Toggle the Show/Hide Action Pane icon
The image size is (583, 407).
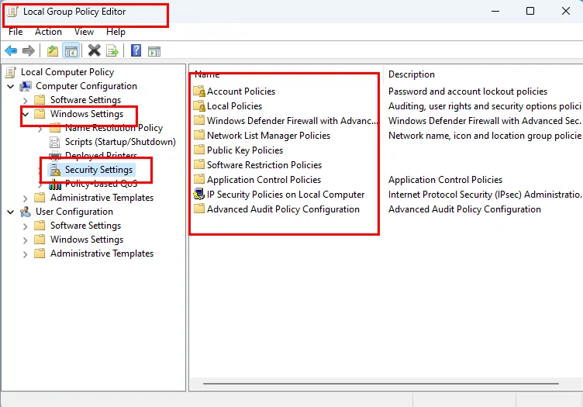click(154, 51)
